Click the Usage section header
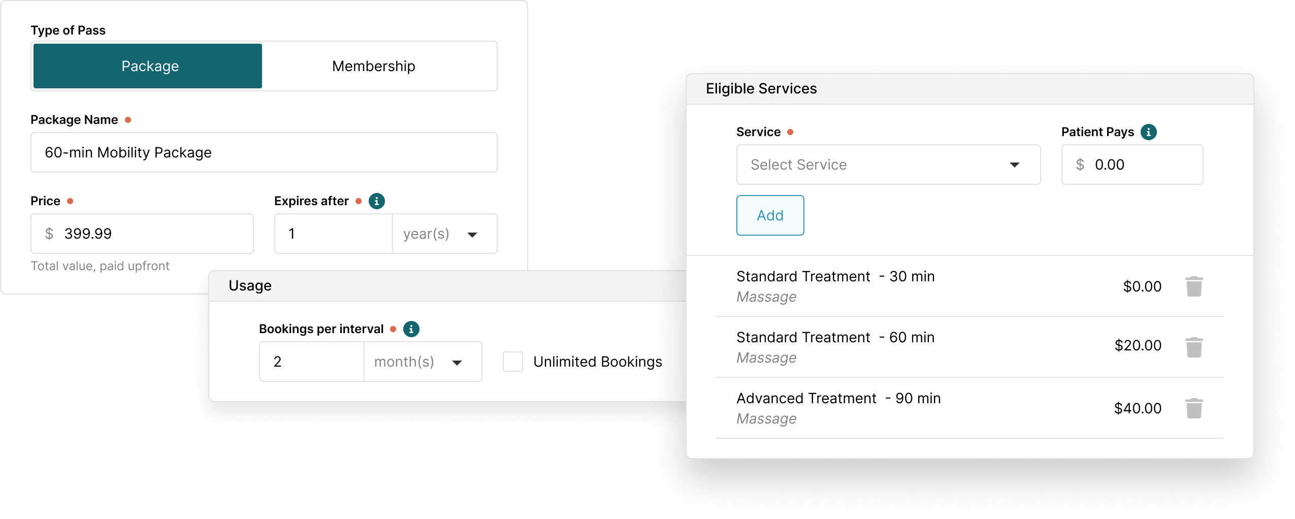The image size is (1295, 519). coord(250,285)
